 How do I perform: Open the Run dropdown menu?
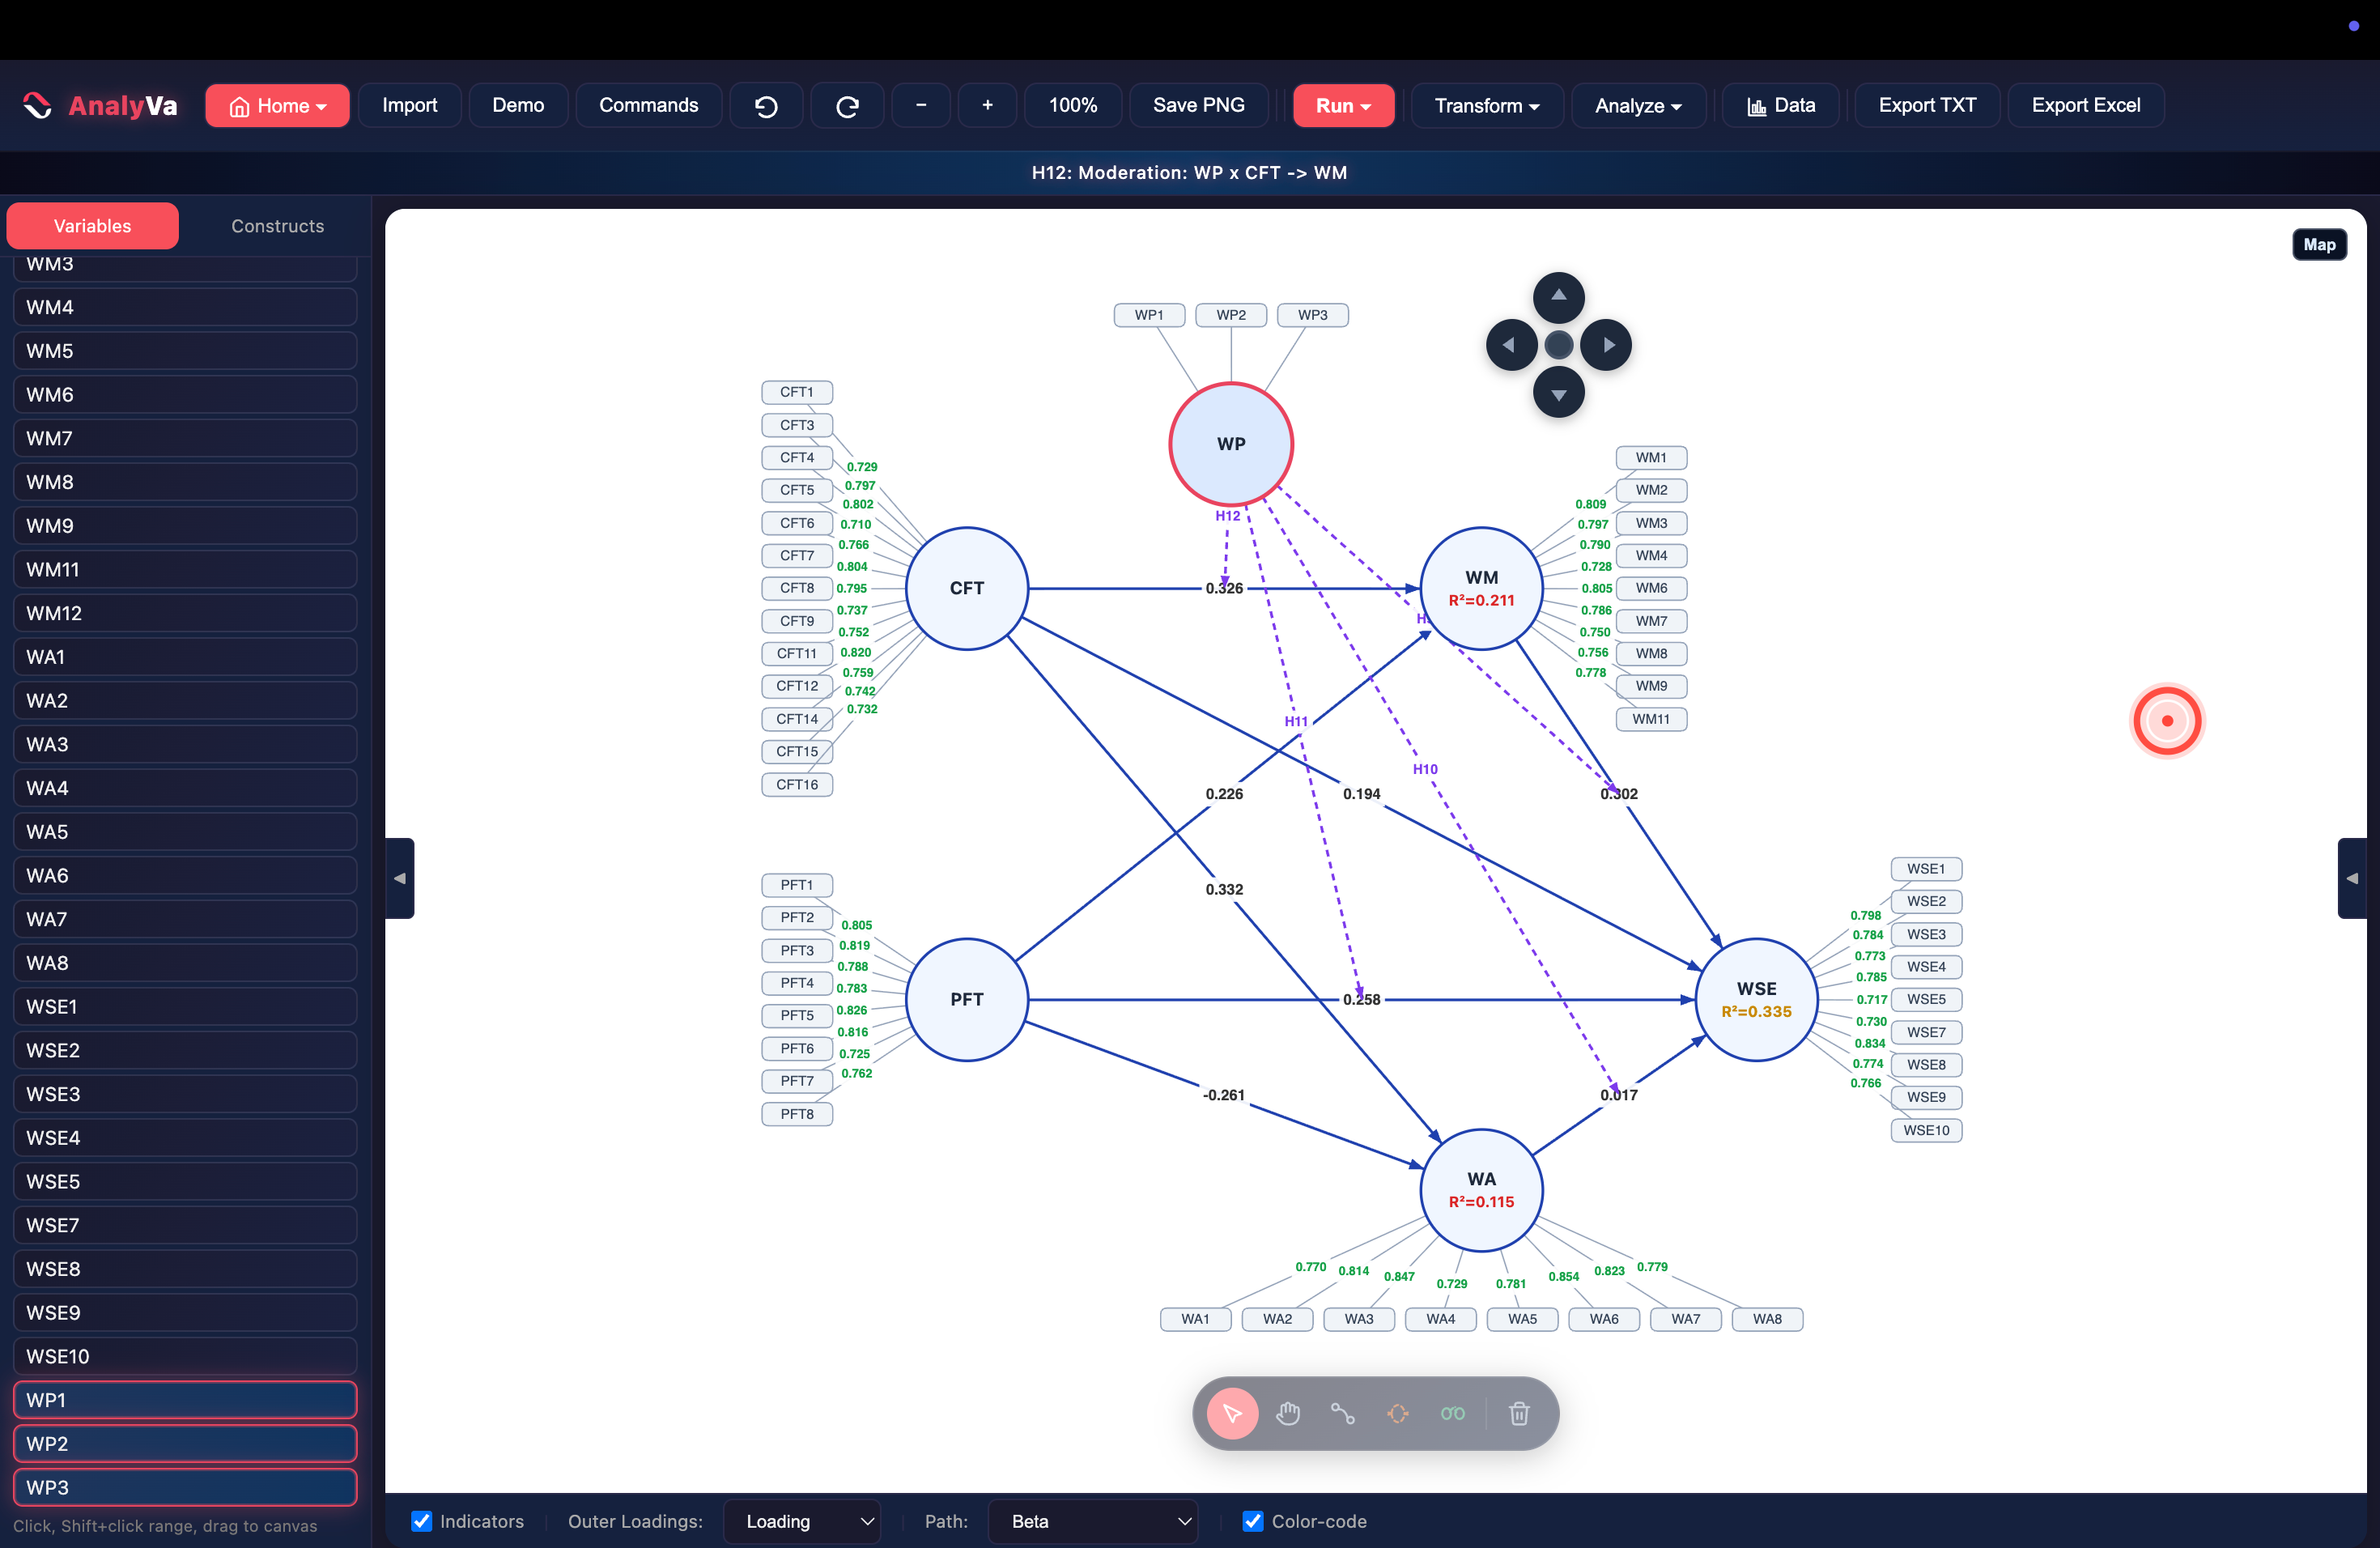[x=1343, y=106]
